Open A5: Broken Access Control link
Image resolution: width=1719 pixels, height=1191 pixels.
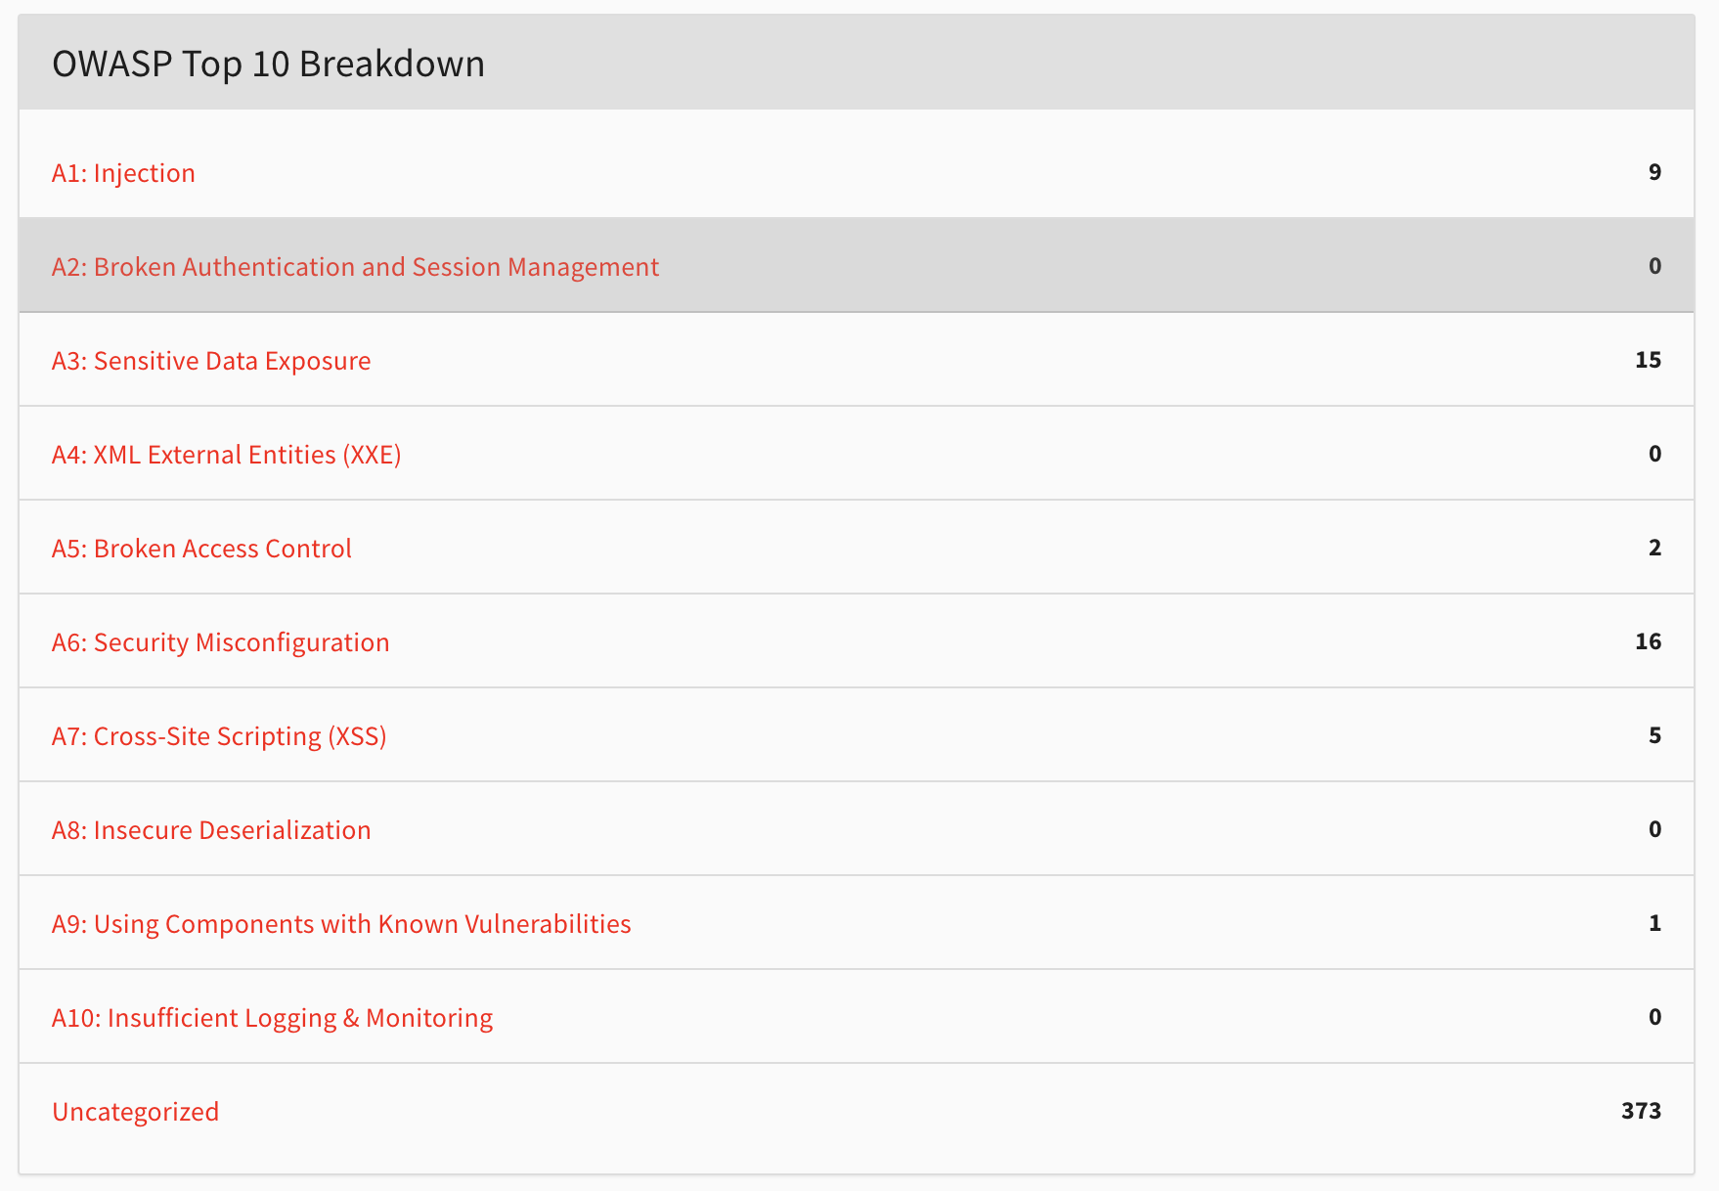(x=201, y=549)
